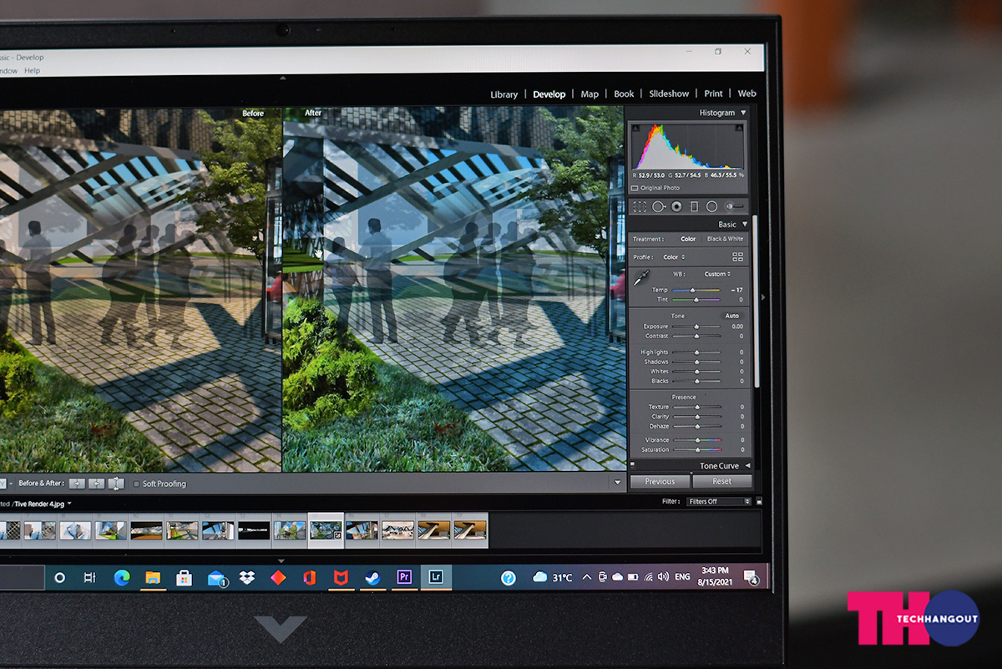Toggle the filmstrip filter switch
Screen dimensions: 1002x669
(x=758, y=501)
